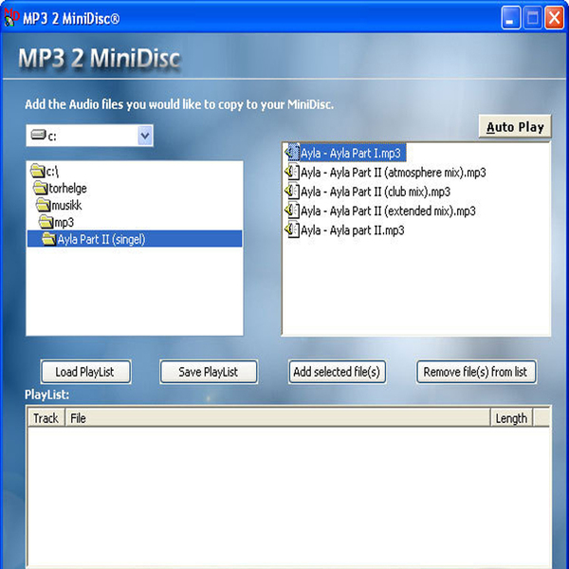569x569 pixels.
Task: Click the folder icon beside mp3
Action: 46,221
